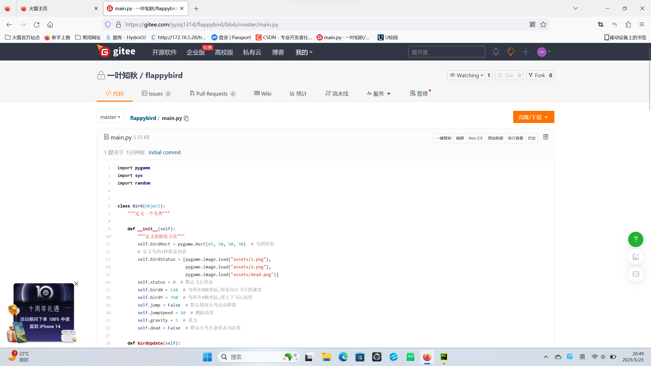Go to browser home page
651x366 pixels.
pyautogui.click(x=50, y=25)
